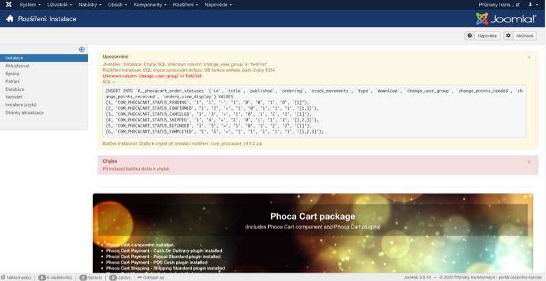Open the Komponenty menu
Screen dimensions: 546x281
click(149, 5)
